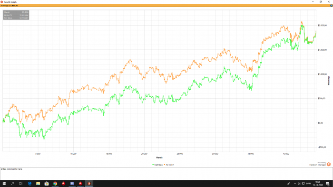The width and height of the screenshot is (333, 187).
Task: Open the People icon in the system tray
Action: point(289,184)
